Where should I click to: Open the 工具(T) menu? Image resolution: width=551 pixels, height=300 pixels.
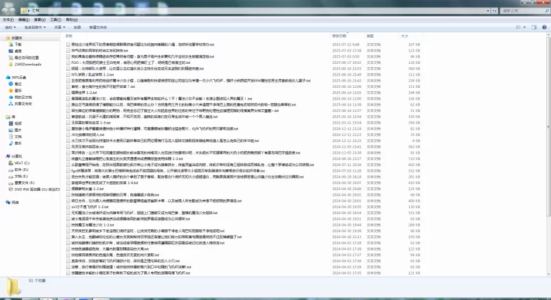click(x=56, y=20)
